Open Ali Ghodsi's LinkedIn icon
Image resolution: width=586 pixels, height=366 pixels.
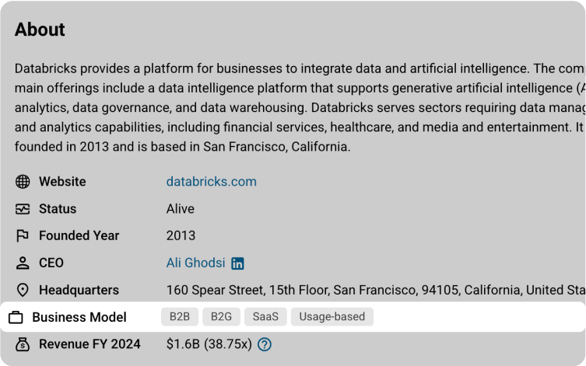pyautogui.click(x=237, y=263)
